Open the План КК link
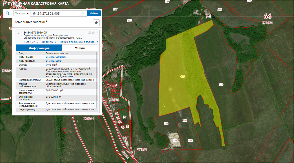 49,42
